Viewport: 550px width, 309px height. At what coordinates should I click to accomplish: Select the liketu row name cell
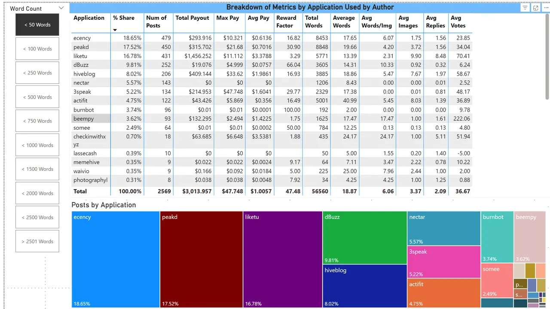[91, 56]
